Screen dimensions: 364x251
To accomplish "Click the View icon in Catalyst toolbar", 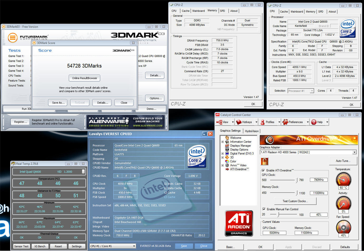I will tap(219, 122).
